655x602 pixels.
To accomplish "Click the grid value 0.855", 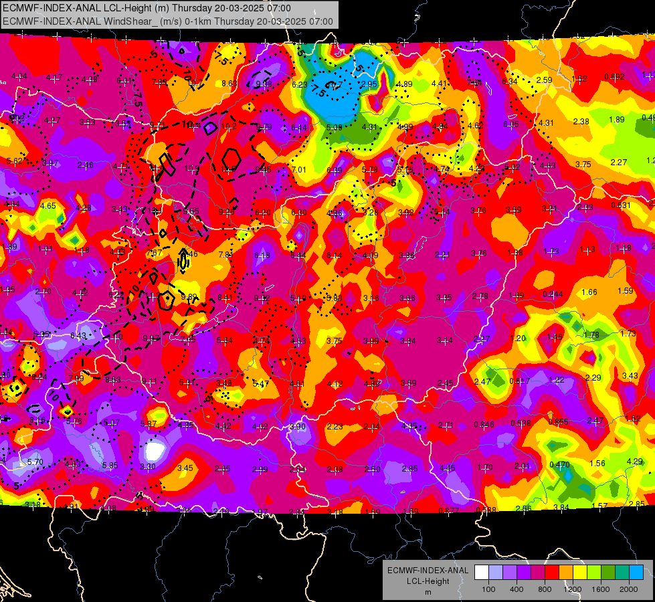I will point(558,422).
